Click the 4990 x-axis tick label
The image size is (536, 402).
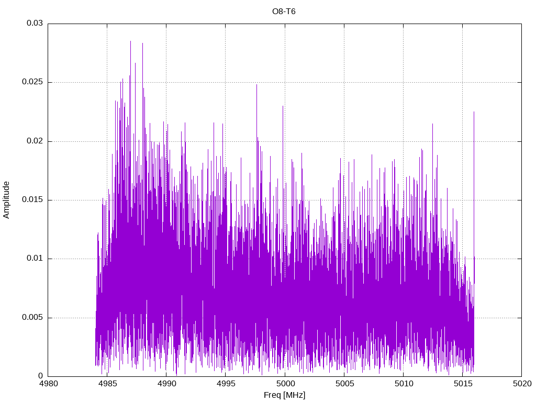pyautogui.click(x=167, y=384)
